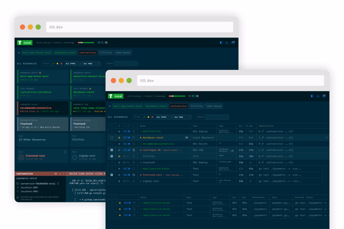Click the star before the front window's pinned tabs

pyautogui.click(x=110, y=106)
